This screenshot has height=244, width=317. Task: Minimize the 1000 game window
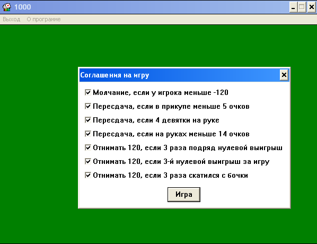pyautogui.click(x=293, y=7)
